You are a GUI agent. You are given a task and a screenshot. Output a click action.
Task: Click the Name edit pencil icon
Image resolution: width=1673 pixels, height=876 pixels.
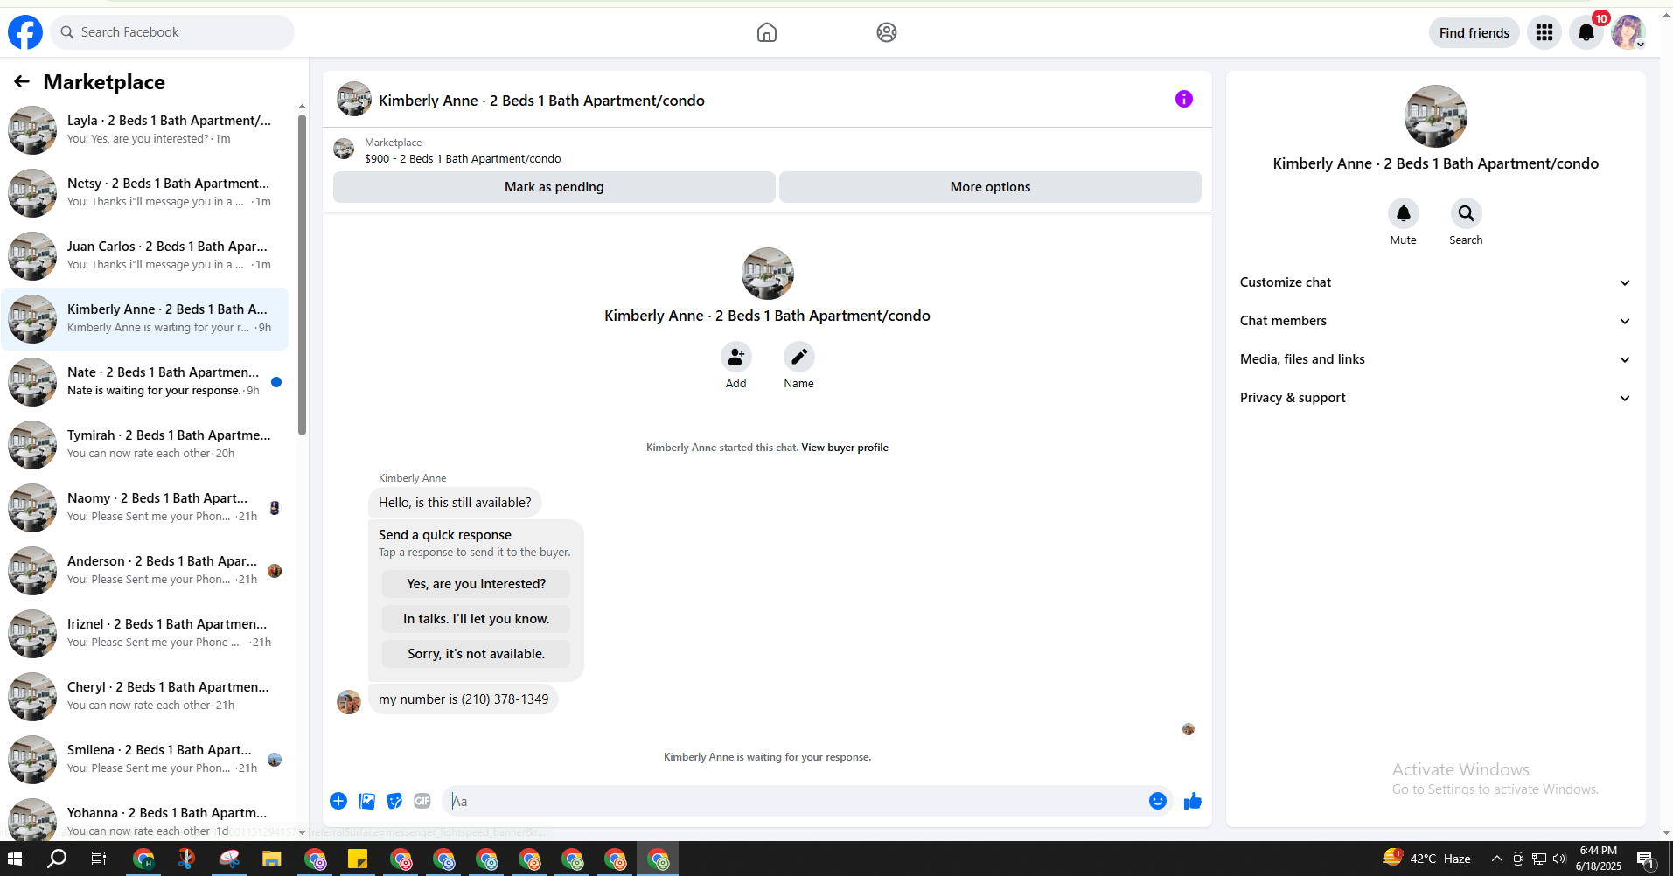[x=799, y=357]
